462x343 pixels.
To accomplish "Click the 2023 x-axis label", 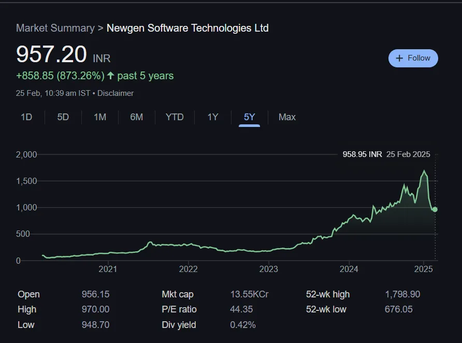I will click(x=268, y=269).
